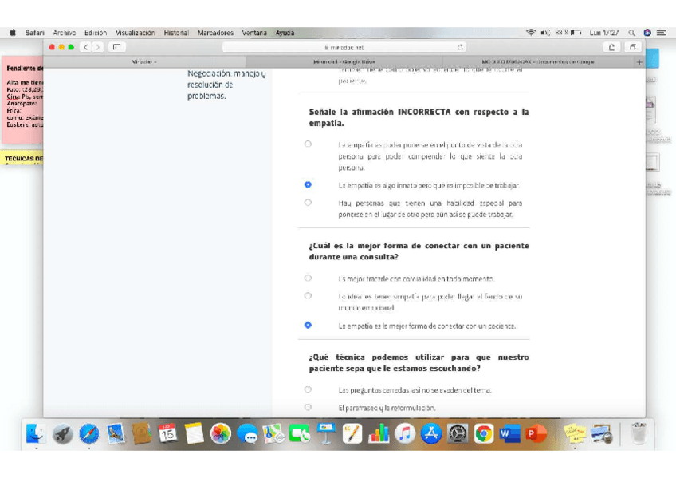This screenshot has height=478, width=676.
Task: Open a new tab with plus button
Action: point(639,62)
